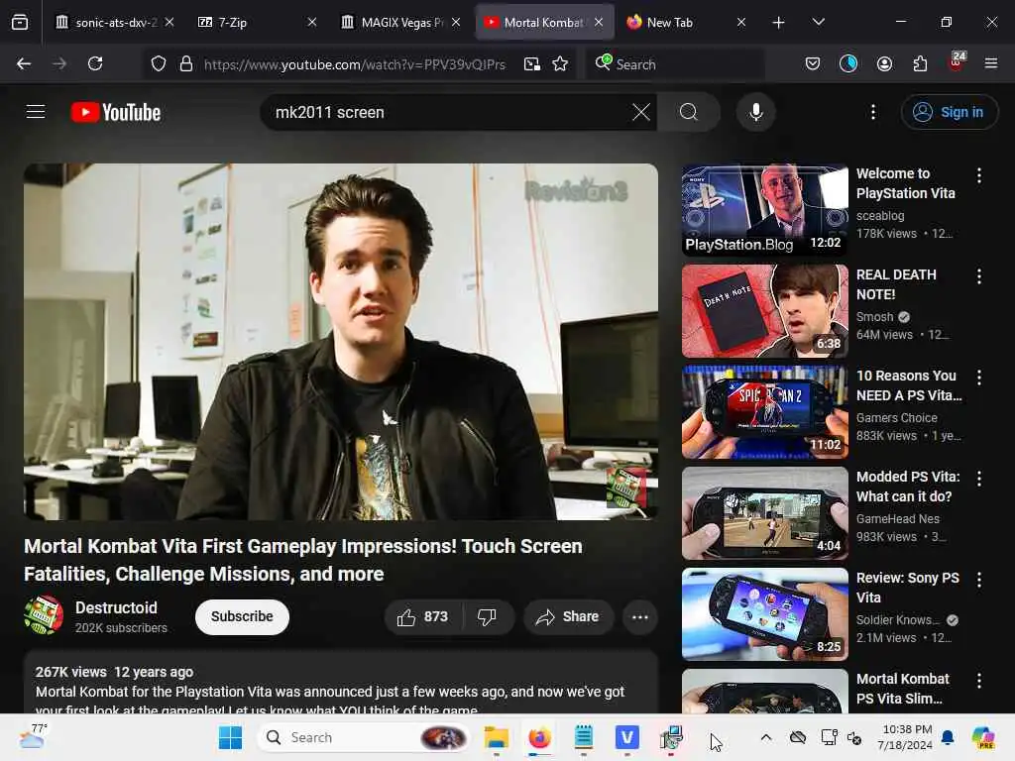Screen dimensions: 1015x761
Task: Run the YouTube search magnifier button
Action: click(689, 112)
